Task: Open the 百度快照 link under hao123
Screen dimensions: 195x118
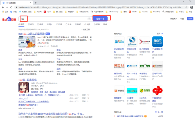Action: click(x=54, y=46)
